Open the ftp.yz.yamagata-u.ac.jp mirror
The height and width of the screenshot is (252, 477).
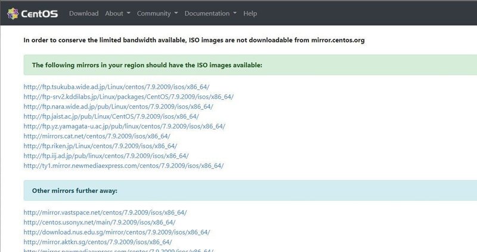(124, 127)
